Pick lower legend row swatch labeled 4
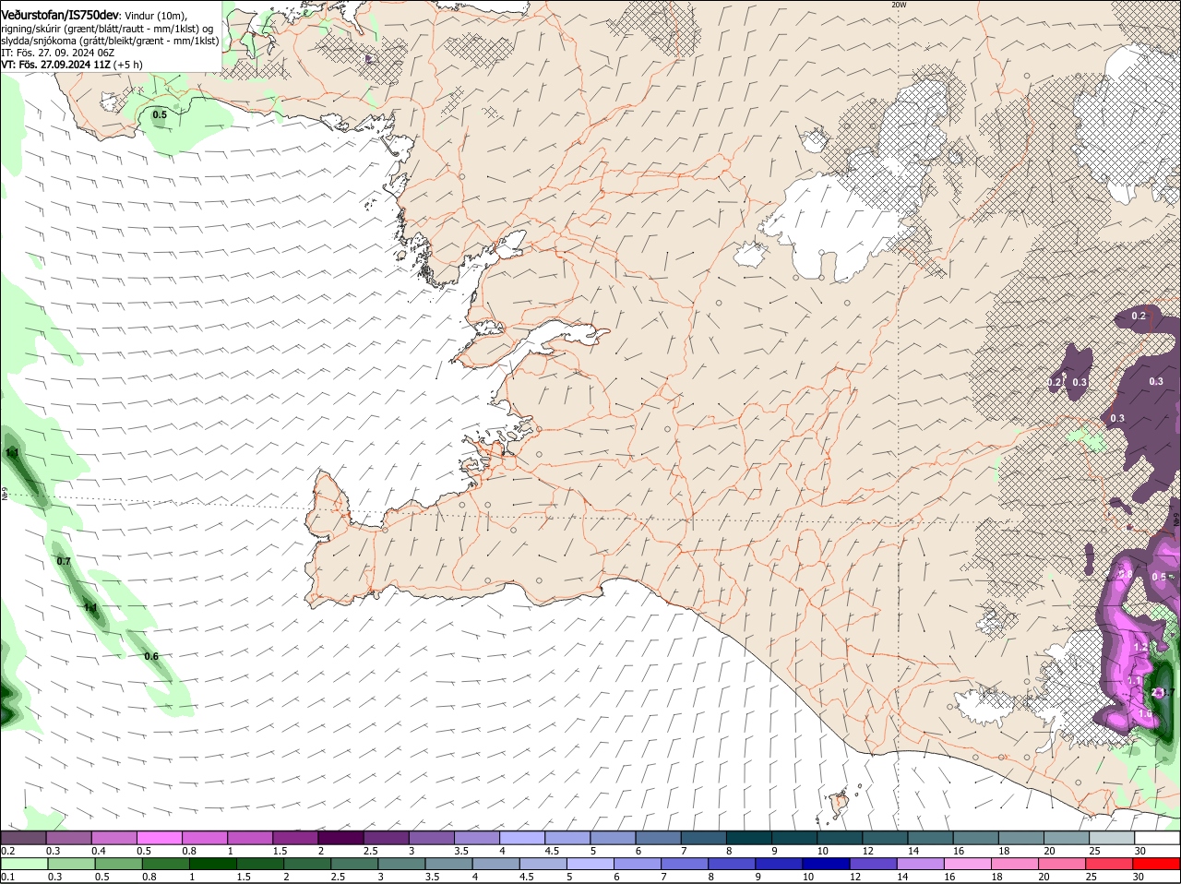This screenshot has height=884, width=1181. coord(496,864)
